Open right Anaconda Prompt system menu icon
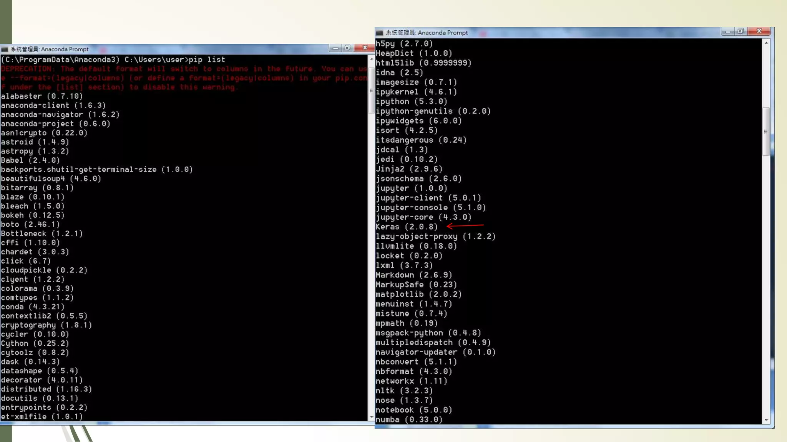Image resolution: width=787 pixels, height=442 pixels. click(x=380, y=33)
